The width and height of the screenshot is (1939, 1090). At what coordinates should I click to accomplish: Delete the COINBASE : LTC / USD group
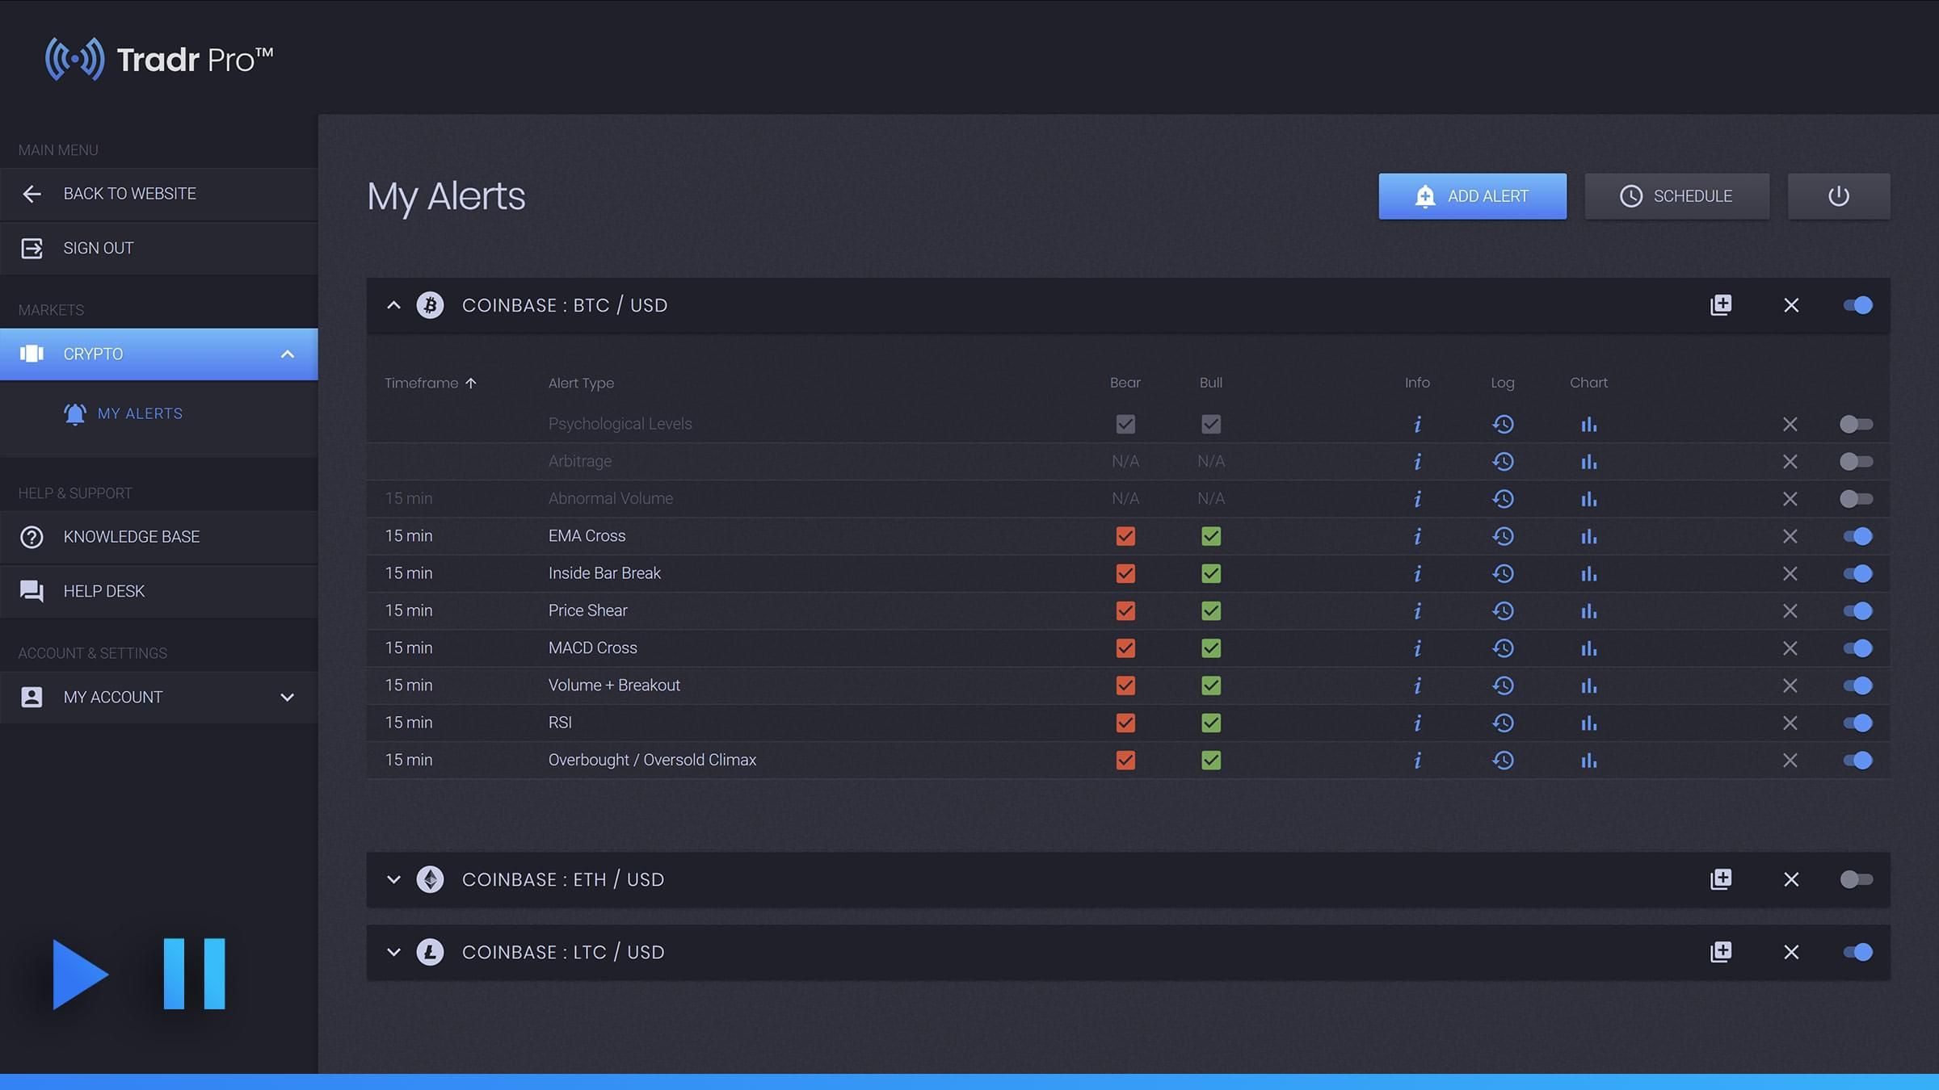click(1791, 952)
